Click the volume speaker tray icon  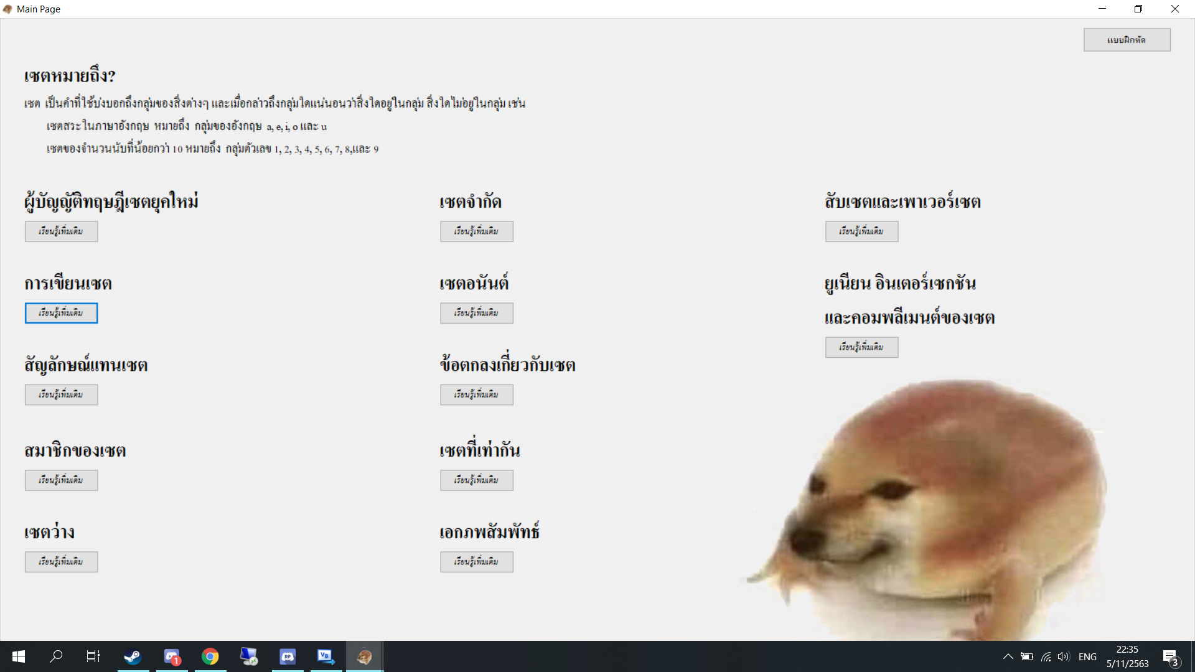click(1063, 656)
